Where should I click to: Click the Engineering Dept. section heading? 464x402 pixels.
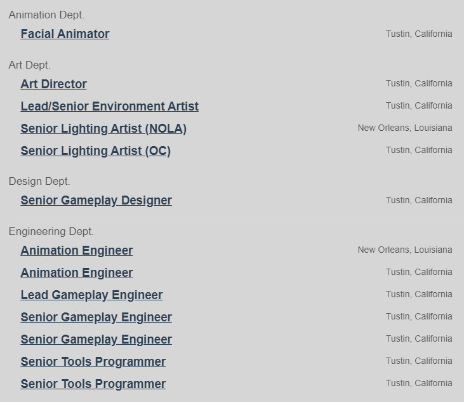51,231
